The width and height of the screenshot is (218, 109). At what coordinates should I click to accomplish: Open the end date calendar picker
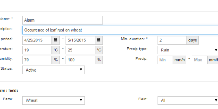(99, 40)
